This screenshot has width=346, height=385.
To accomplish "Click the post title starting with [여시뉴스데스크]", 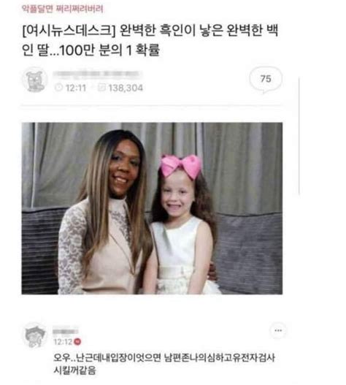I will (150, 40).
